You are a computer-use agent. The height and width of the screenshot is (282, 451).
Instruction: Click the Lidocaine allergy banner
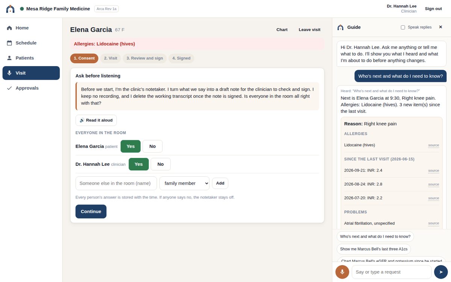197,44
